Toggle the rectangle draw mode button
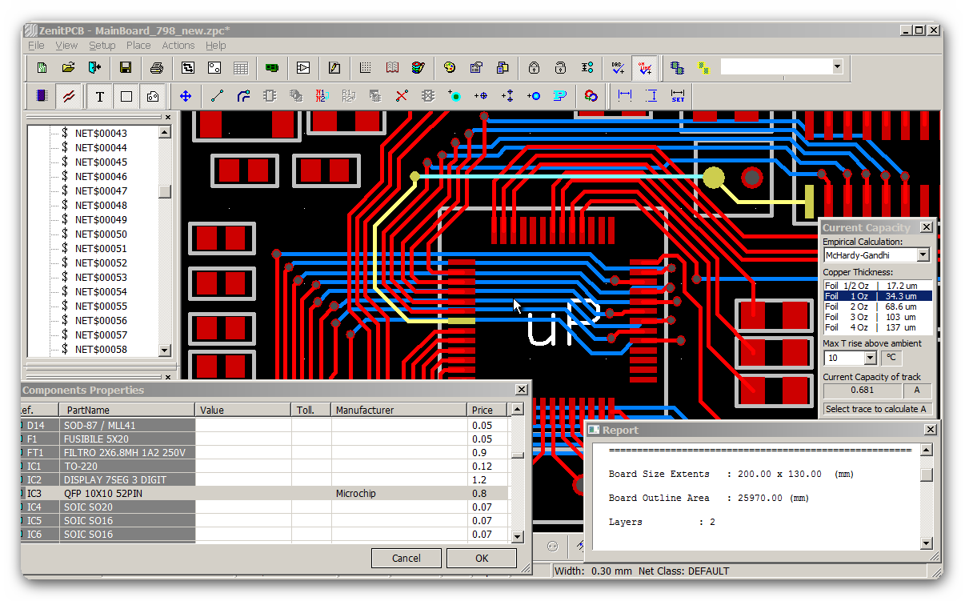 coord(126,97)
